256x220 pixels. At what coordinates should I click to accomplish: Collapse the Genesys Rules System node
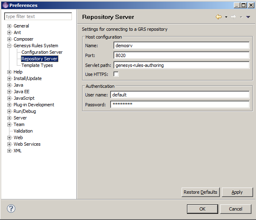(x=9, y=46)
